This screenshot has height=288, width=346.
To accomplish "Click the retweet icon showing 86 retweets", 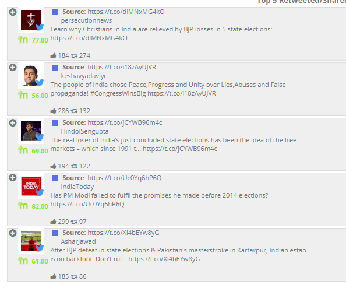I will tap(74, 276).
